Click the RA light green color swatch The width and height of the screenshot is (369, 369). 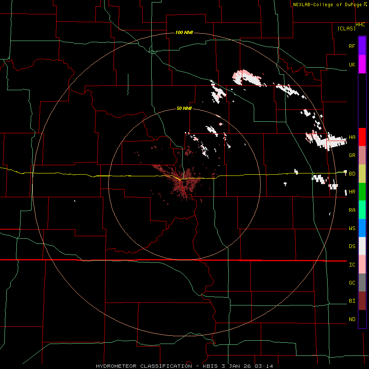[362, 210]
